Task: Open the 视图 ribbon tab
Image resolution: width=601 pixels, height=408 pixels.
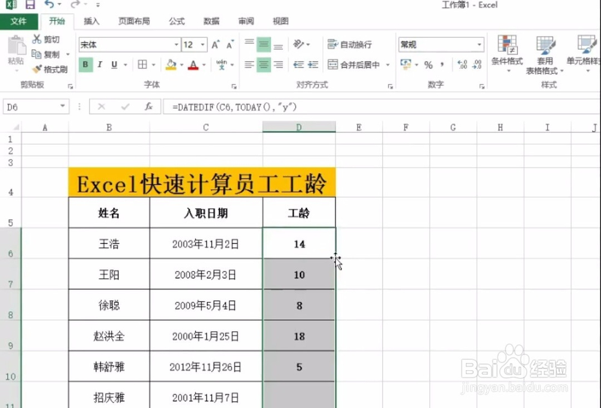Action: pos(280,21)
